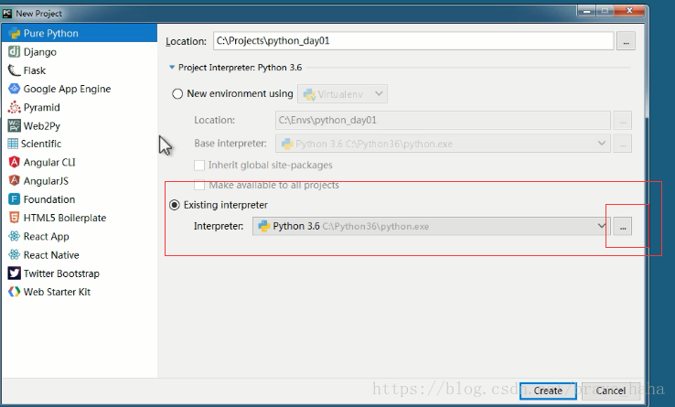This screenshot has width=675, height=407.
Task: Click the Angular CLI shield icon
Action: click(15, 162)
